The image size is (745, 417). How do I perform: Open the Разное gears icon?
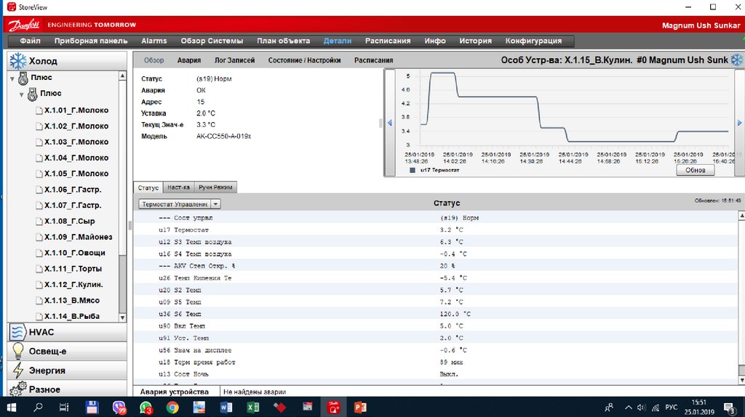click(17, 389)
